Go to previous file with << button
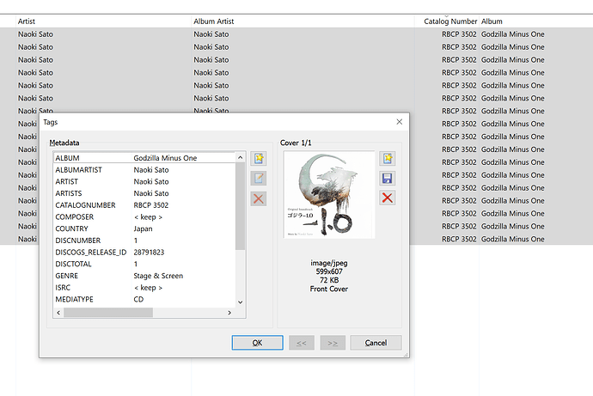The image size is (593, 396). pyautogui.click(x=302, y=343)
